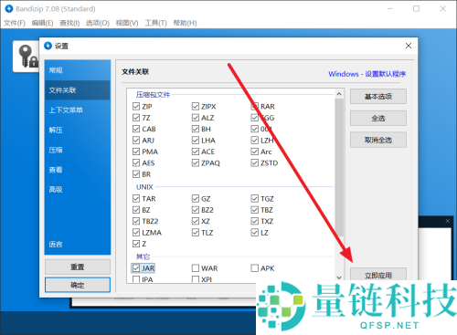Open the 选项(O) menu
Image resolution: width=457 pixels, height=335 pixels.
pos(98,23)
